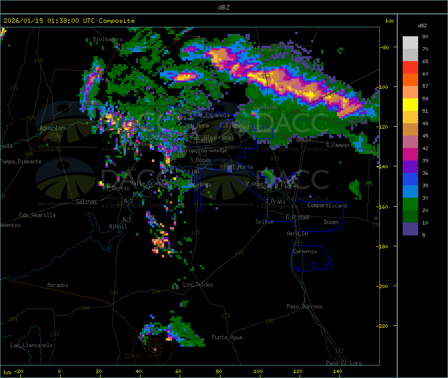Screen dimensions: 448x378
Task: Click the 'Carmensa' map label
Action: pyautogui.click(x=305, y=252)
